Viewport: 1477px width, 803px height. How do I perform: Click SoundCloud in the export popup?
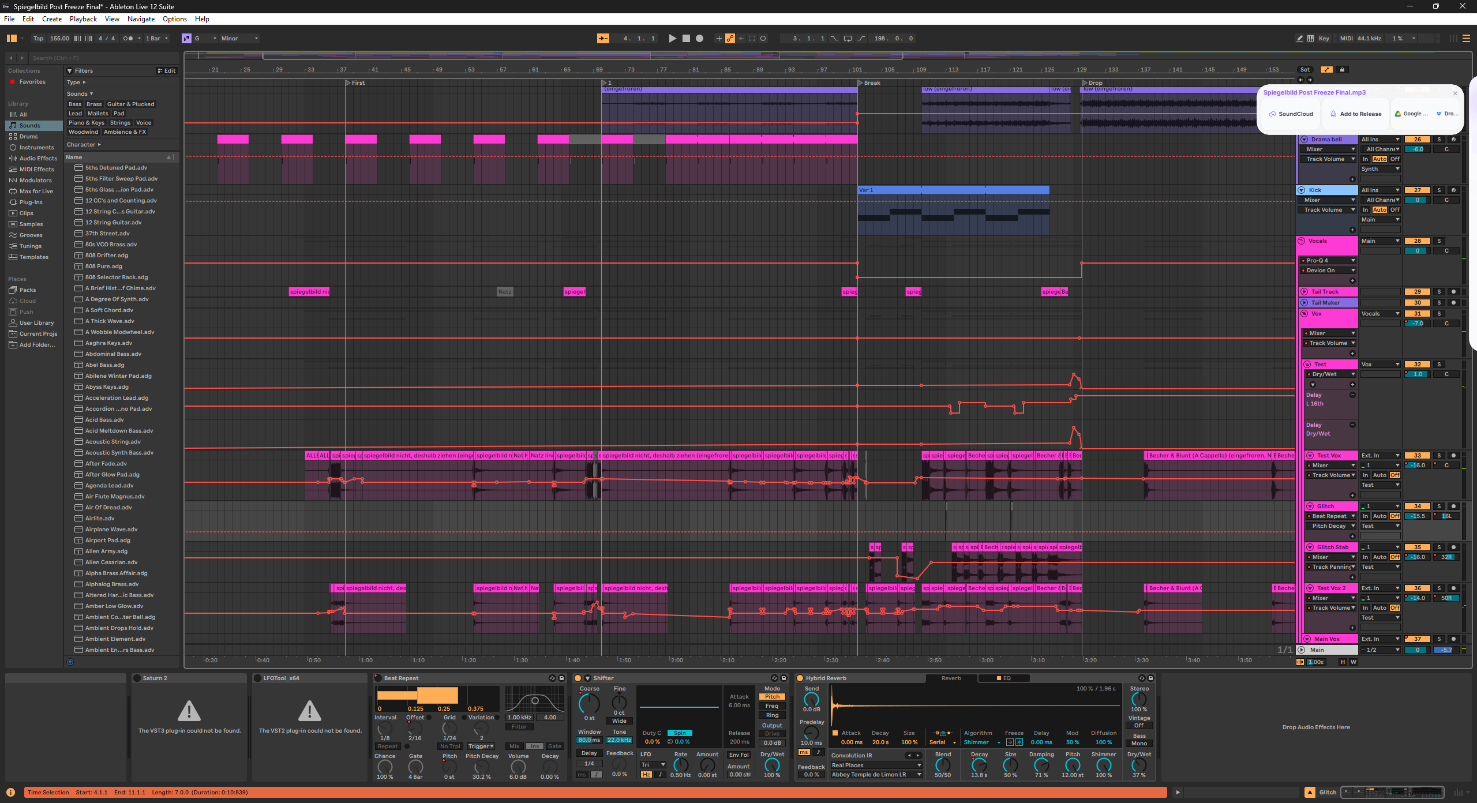pyautogui.click(x=1291, y=114)
